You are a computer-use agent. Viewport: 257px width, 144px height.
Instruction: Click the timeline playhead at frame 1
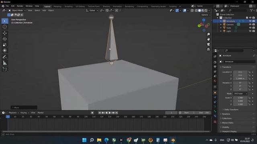coord(8,117)
